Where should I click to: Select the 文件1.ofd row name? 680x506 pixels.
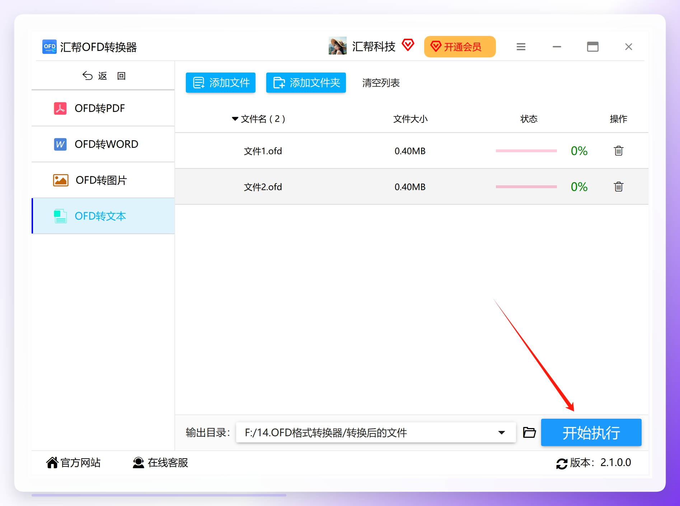263,151
